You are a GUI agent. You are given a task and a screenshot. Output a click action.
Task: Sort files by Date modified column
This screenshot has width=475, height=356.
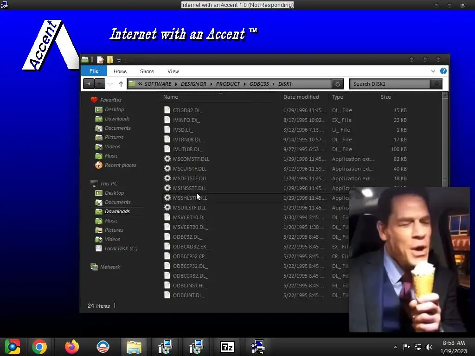(x=301, y=97)
